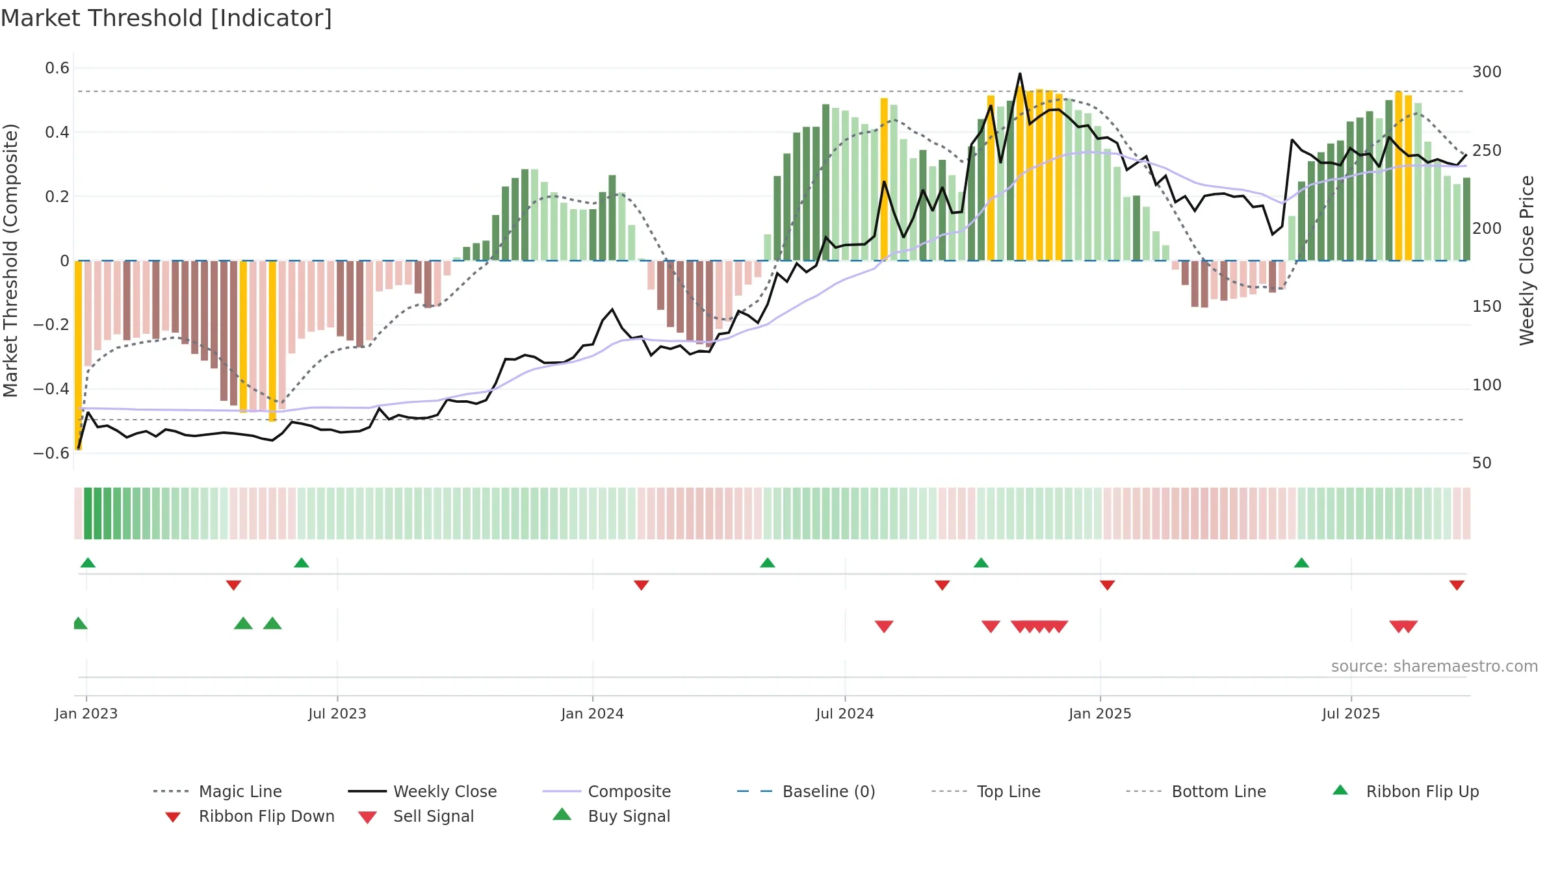Toggle the Buy Signal legend entry
This screenshot has height=877, width=1560.
click(611, 816)
